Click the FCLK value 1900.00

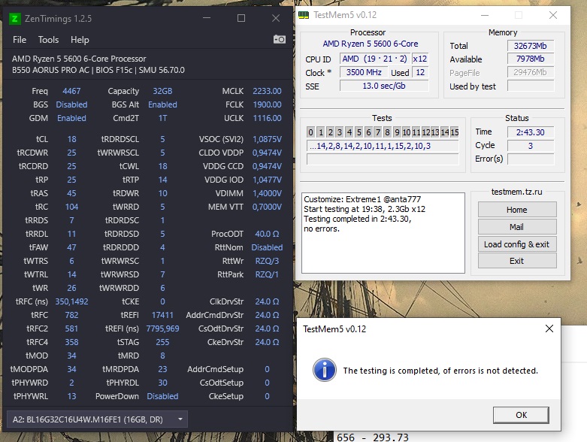click(267, 104)
